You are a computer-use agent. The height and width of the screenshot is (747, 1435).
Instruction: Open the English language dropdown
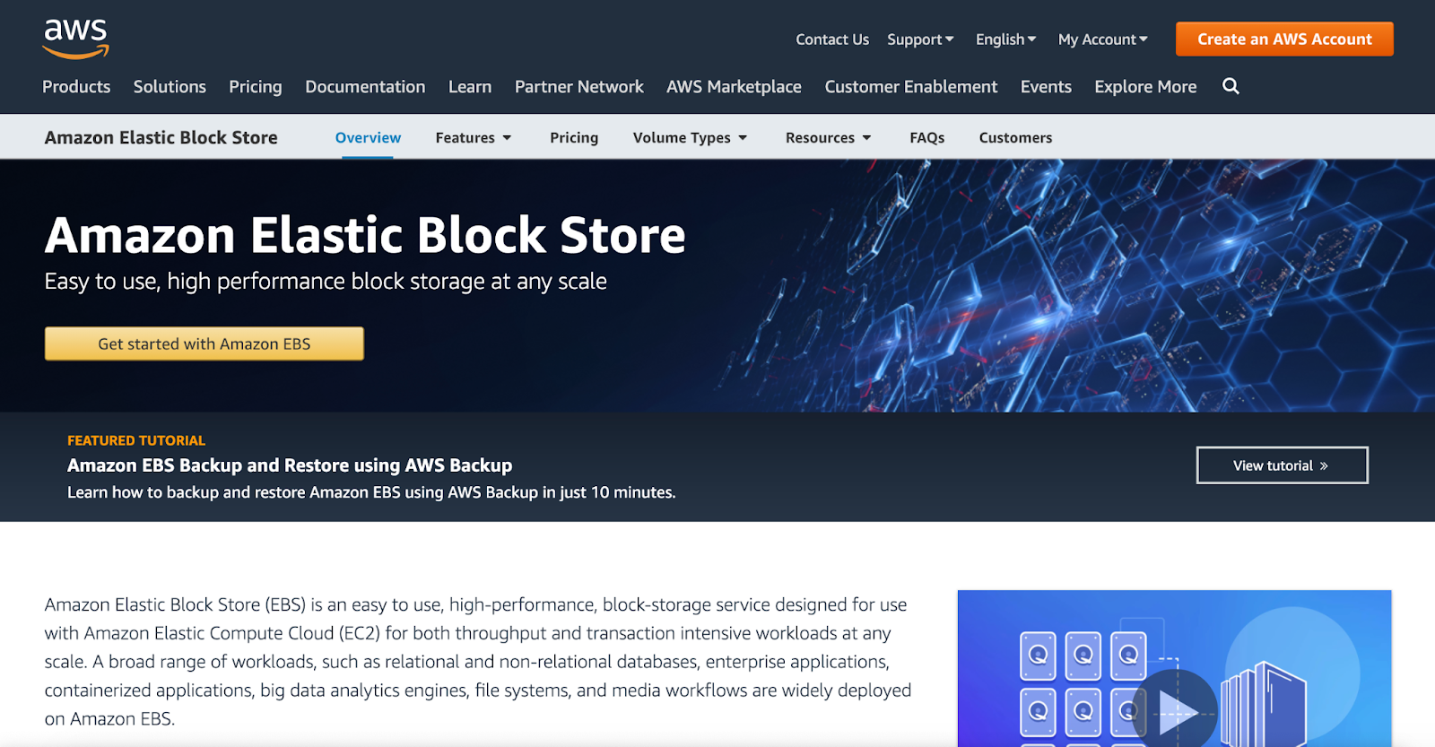point(1005,39)
